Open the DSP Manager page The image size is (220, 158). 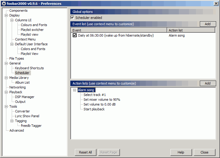coord(25,97)
